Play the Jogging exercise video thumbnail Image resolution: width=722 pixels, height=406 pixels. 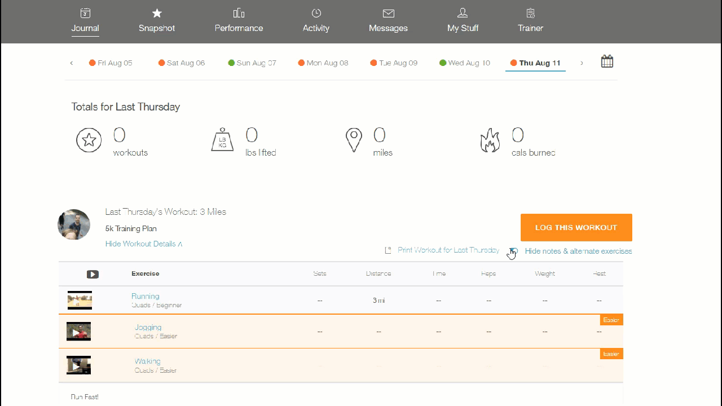tap(78, 332)
